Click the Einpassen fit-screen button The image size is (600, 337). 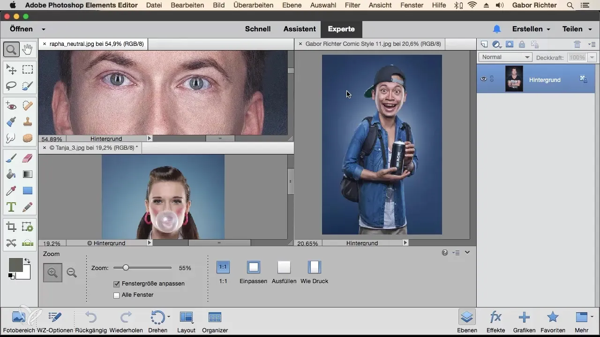click(x=254, y=267)
